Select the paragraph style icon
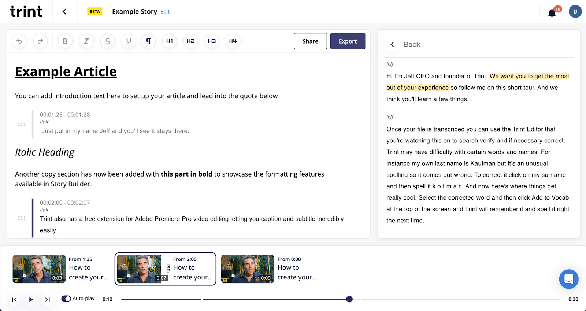Screen dimensions: 586x311 coord(148,41)
